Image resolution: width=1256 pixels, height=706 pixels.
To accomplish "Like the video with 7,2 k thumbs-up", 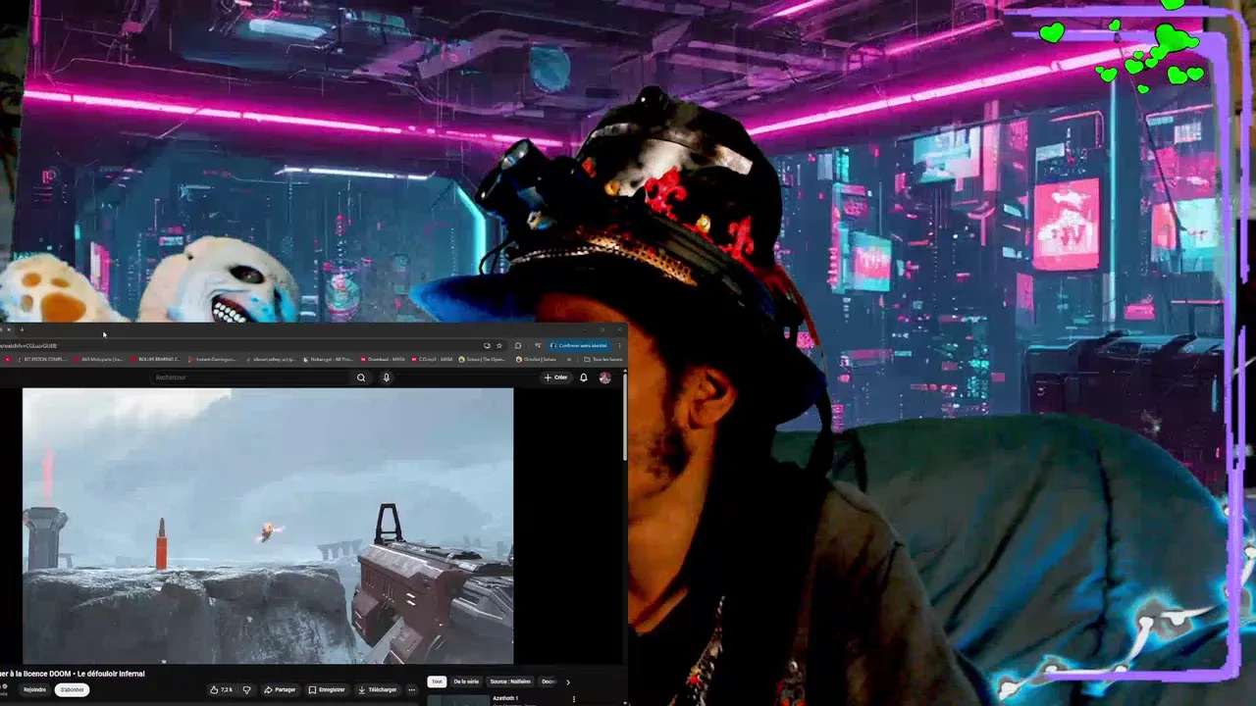I will tap(221, 689).
